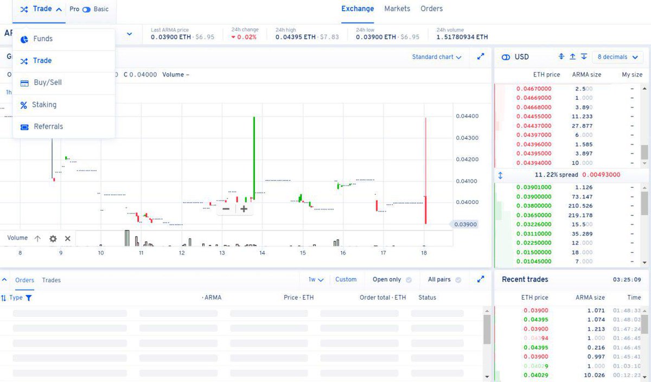This screenshot has height=382, width=651.
Task: Expand the orders panel to fullscreen
Action: tap(481, 279)
